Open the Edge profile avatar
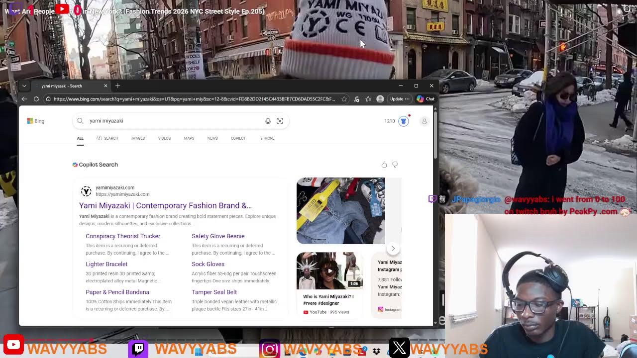 (380, 99)
